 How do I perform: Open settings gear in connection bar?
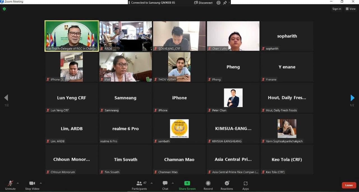(x=218, y=3)
